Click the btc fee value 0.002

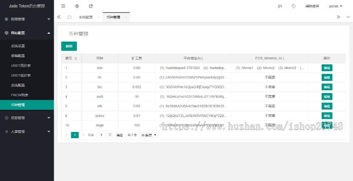[136, 87]
